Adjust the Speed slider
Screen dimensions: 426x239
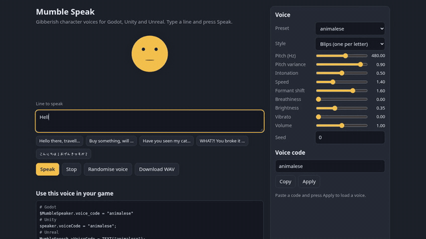point(341,82)
